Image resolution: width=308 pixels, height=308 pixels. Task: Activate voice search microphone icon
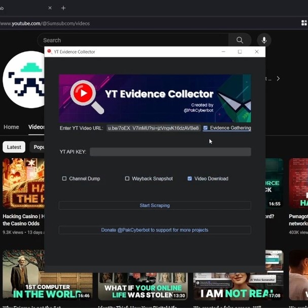tap(264, 40)
